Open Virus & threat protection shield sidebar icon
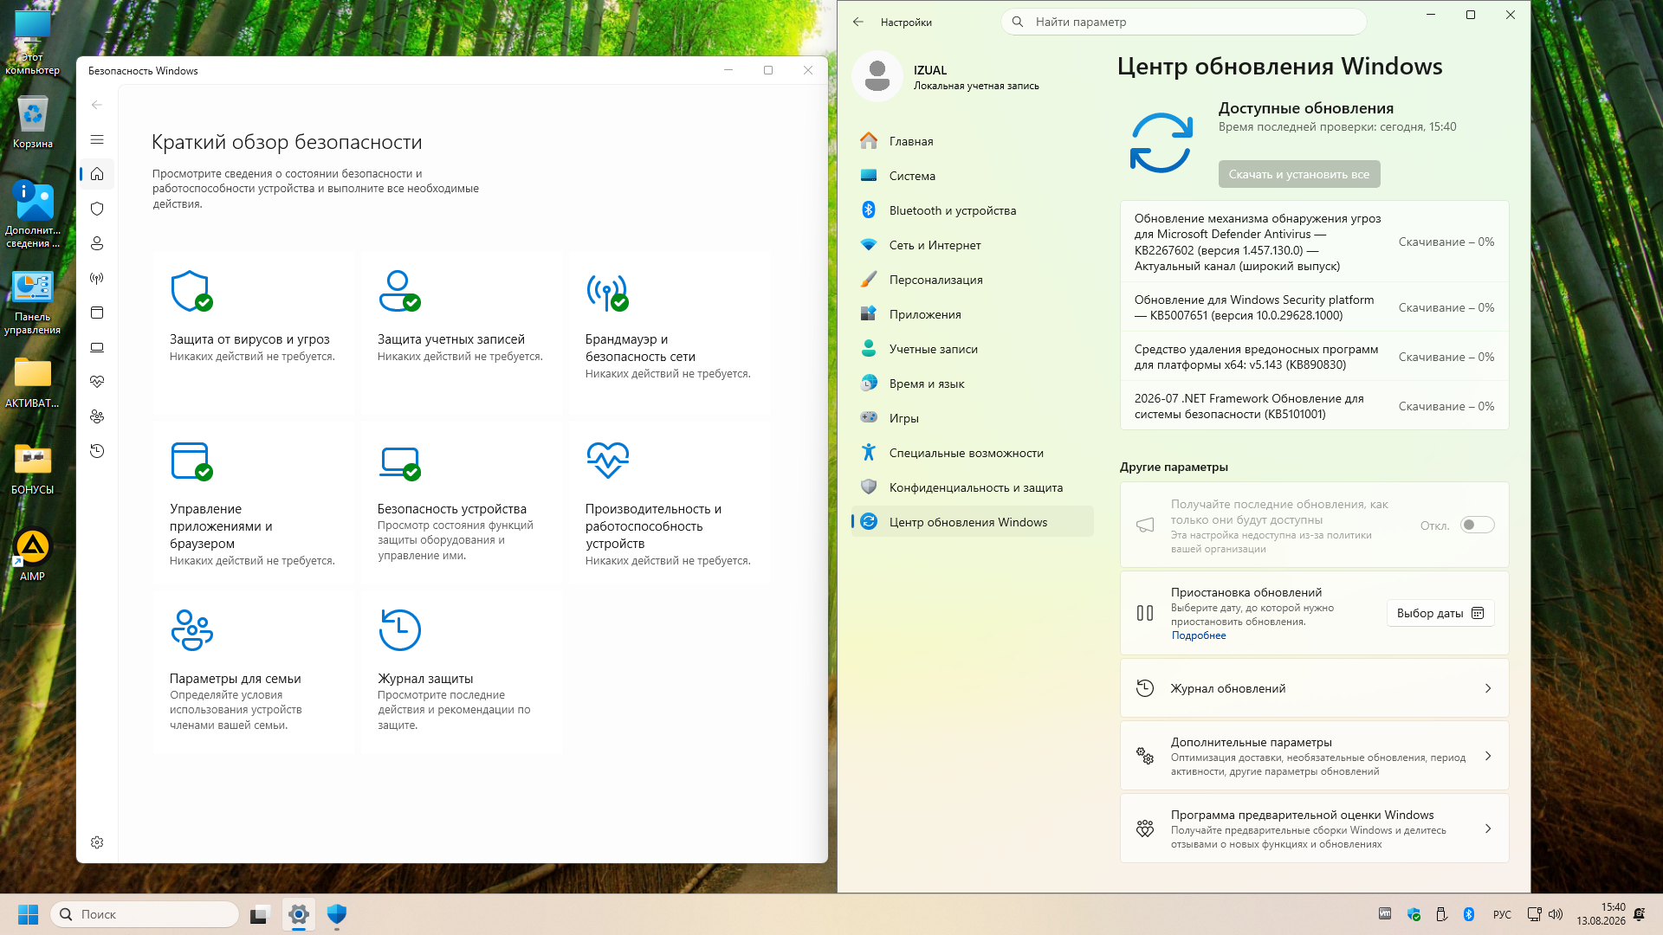 coord(97,209)
